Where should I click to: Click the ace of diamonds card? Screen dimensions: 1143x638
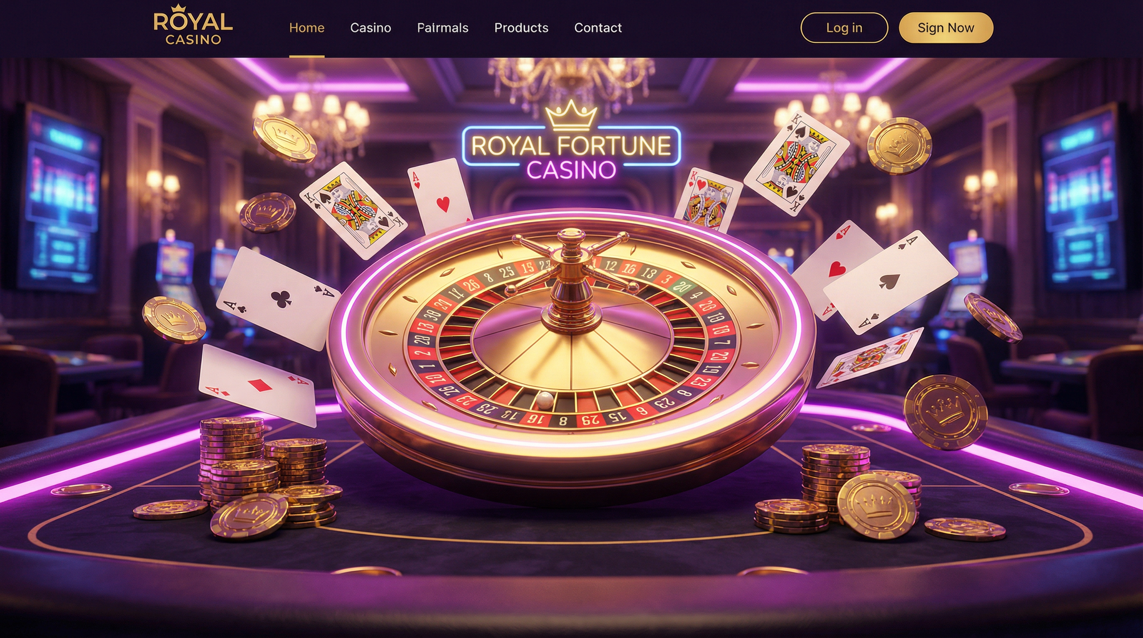click(x=258, y=385)
